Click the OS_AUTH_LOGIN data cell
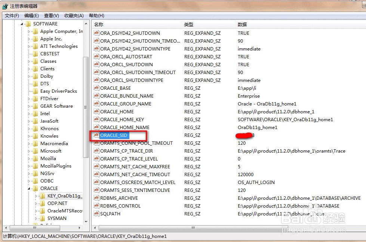This screenshot has height=242, width=366. pyautogui.click(x=256, y=183)
